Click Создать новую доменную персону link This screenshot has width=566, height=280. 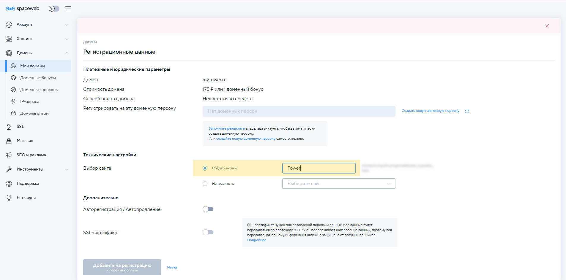(430, 111)
